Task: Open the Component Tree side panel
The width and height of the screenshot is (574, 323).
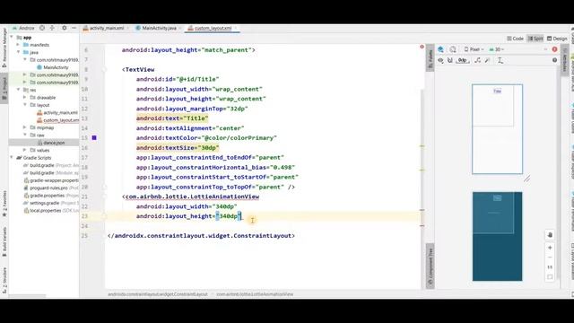Action: click(x=430, y=266)
